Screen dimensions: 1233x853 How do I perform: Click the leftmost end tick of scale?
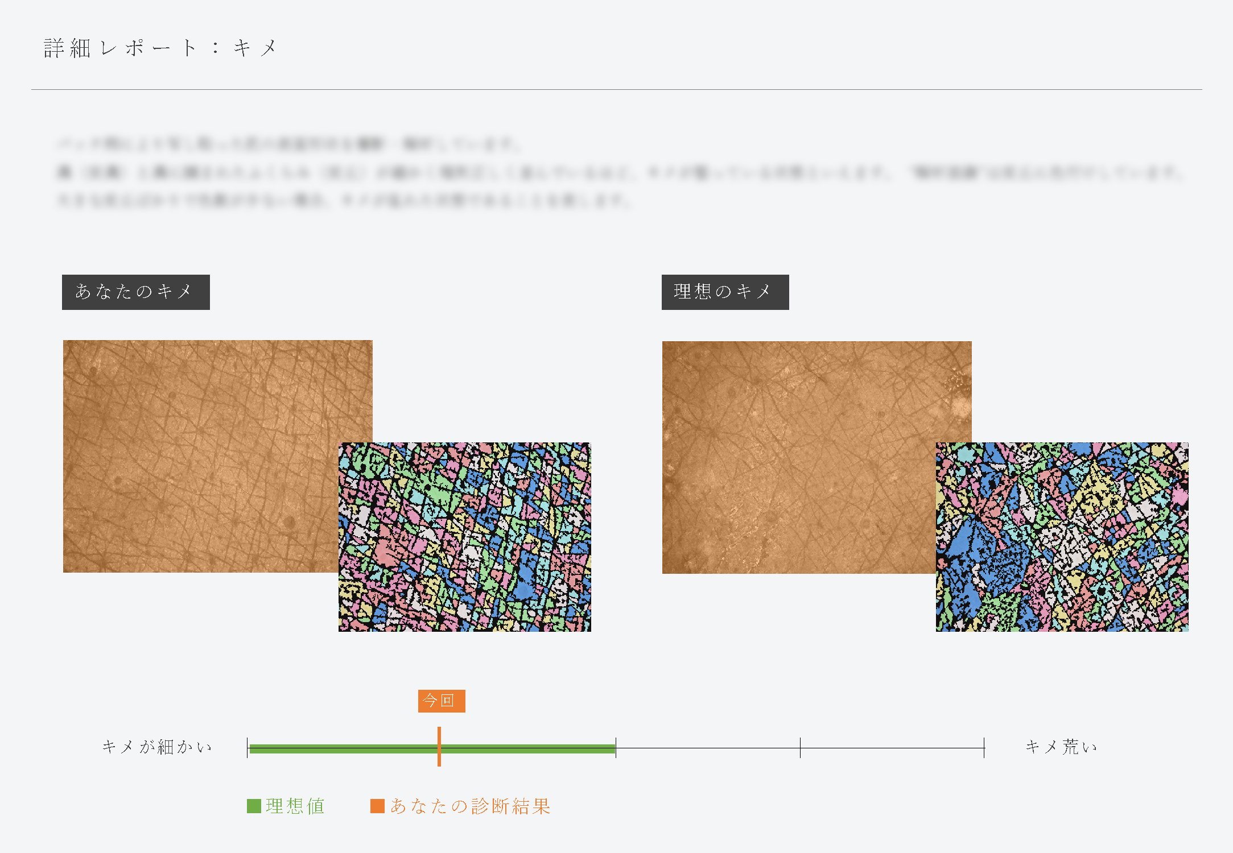[248, 748]
